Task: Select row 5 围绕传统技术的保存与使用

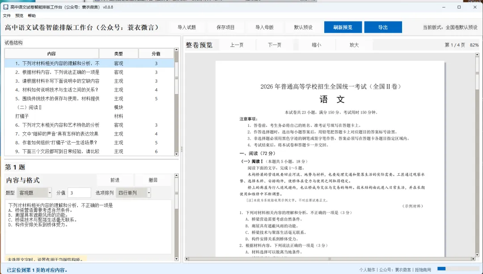Action: pos(89,98)
